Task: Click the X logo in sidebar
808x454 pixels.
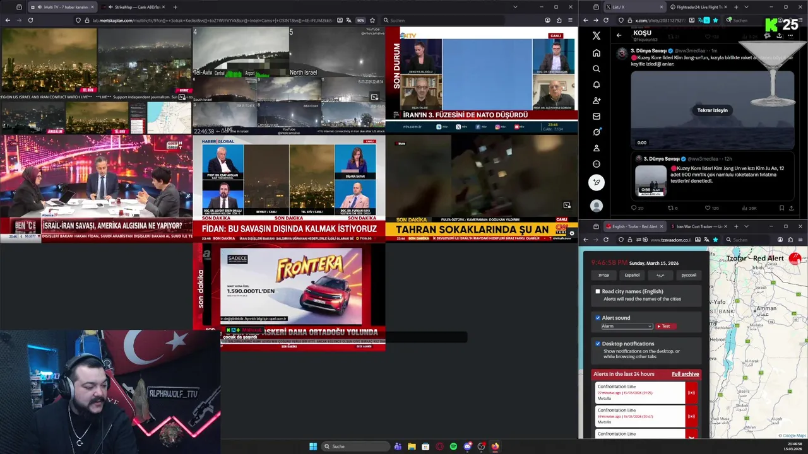Action: tap(597, 36)
